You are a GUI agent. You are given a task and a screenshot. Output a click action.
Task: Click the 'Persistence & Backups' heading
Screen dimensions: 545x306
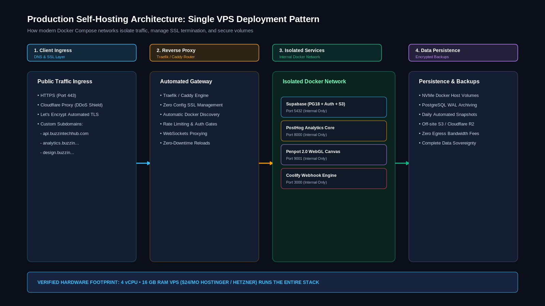coord(449,82)
